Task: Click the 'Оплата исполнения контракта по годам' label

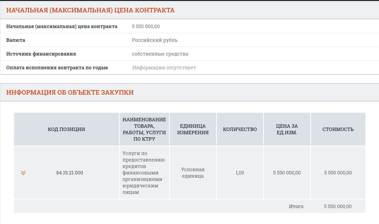Action: pyautogui.click(x=57, y=68)
